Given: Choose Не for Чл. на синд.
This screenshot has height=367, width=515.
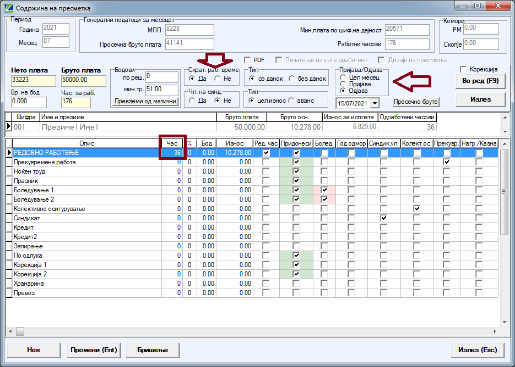Looking at the screenshot, I should pyautogui.click(x=217, y=101).
